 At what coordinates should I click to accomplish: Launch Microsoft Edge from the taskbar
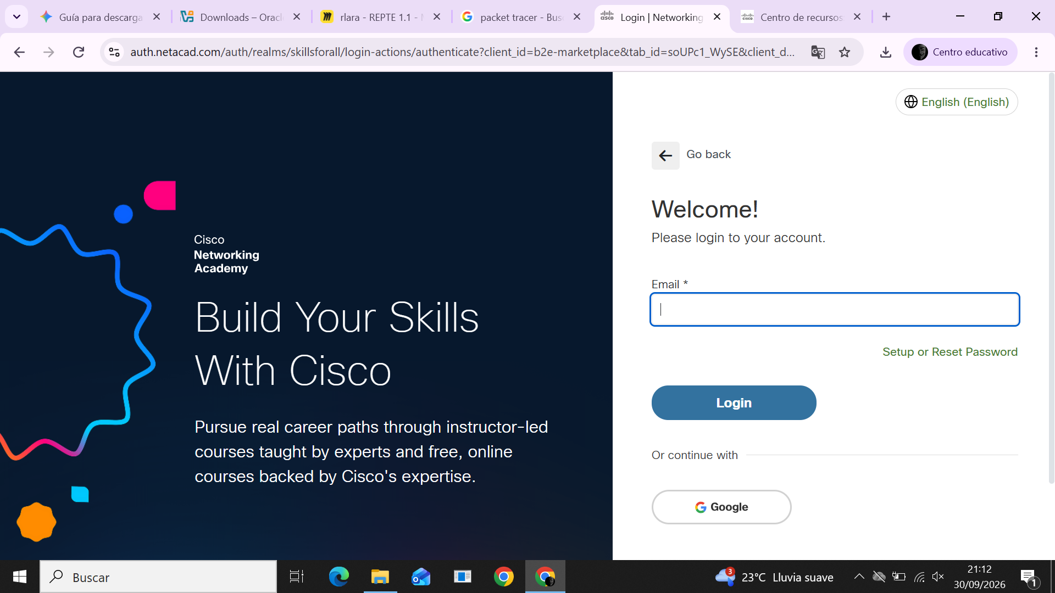[x=338, y=577]
